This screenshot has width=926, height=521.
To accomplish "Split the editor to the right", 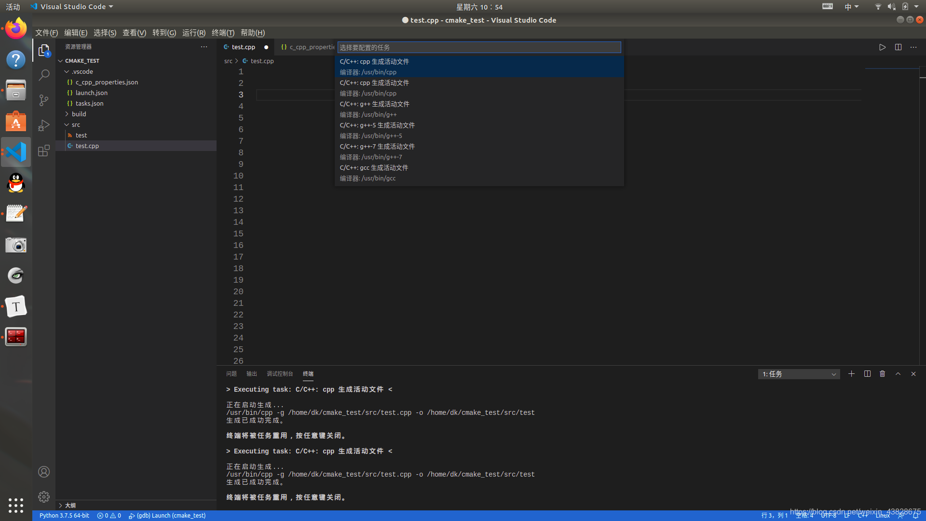I will 898,47.
